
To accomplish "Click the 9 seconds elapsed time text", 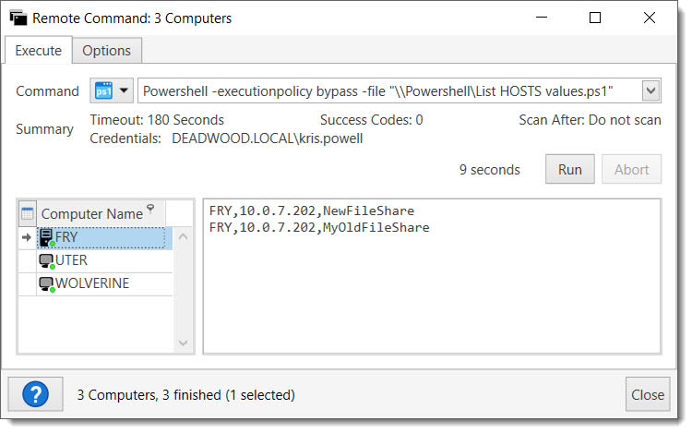I will pos(489,170).
